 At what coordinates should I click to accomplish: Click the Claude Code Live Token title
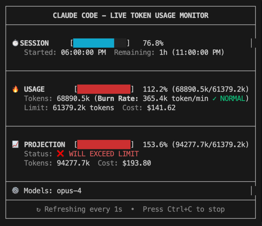[131, 16]
